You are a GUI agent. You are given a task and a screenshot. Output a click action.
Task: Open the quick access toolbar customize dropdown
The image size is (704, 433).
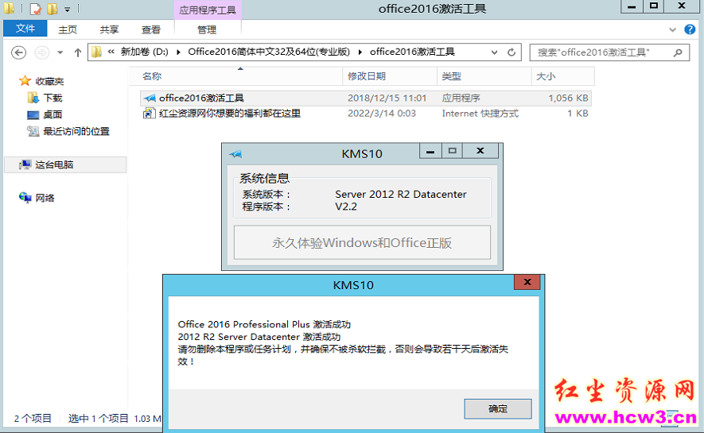click(x=67, y=10)
